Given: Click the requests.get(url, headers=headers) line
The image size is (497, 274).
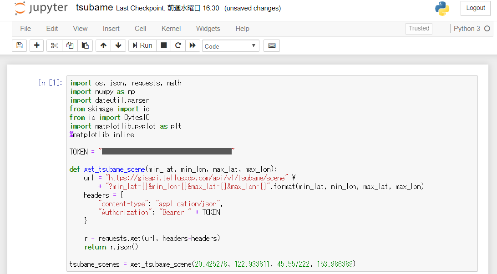Looking at the screenshot, I should [x=152, y=238].
